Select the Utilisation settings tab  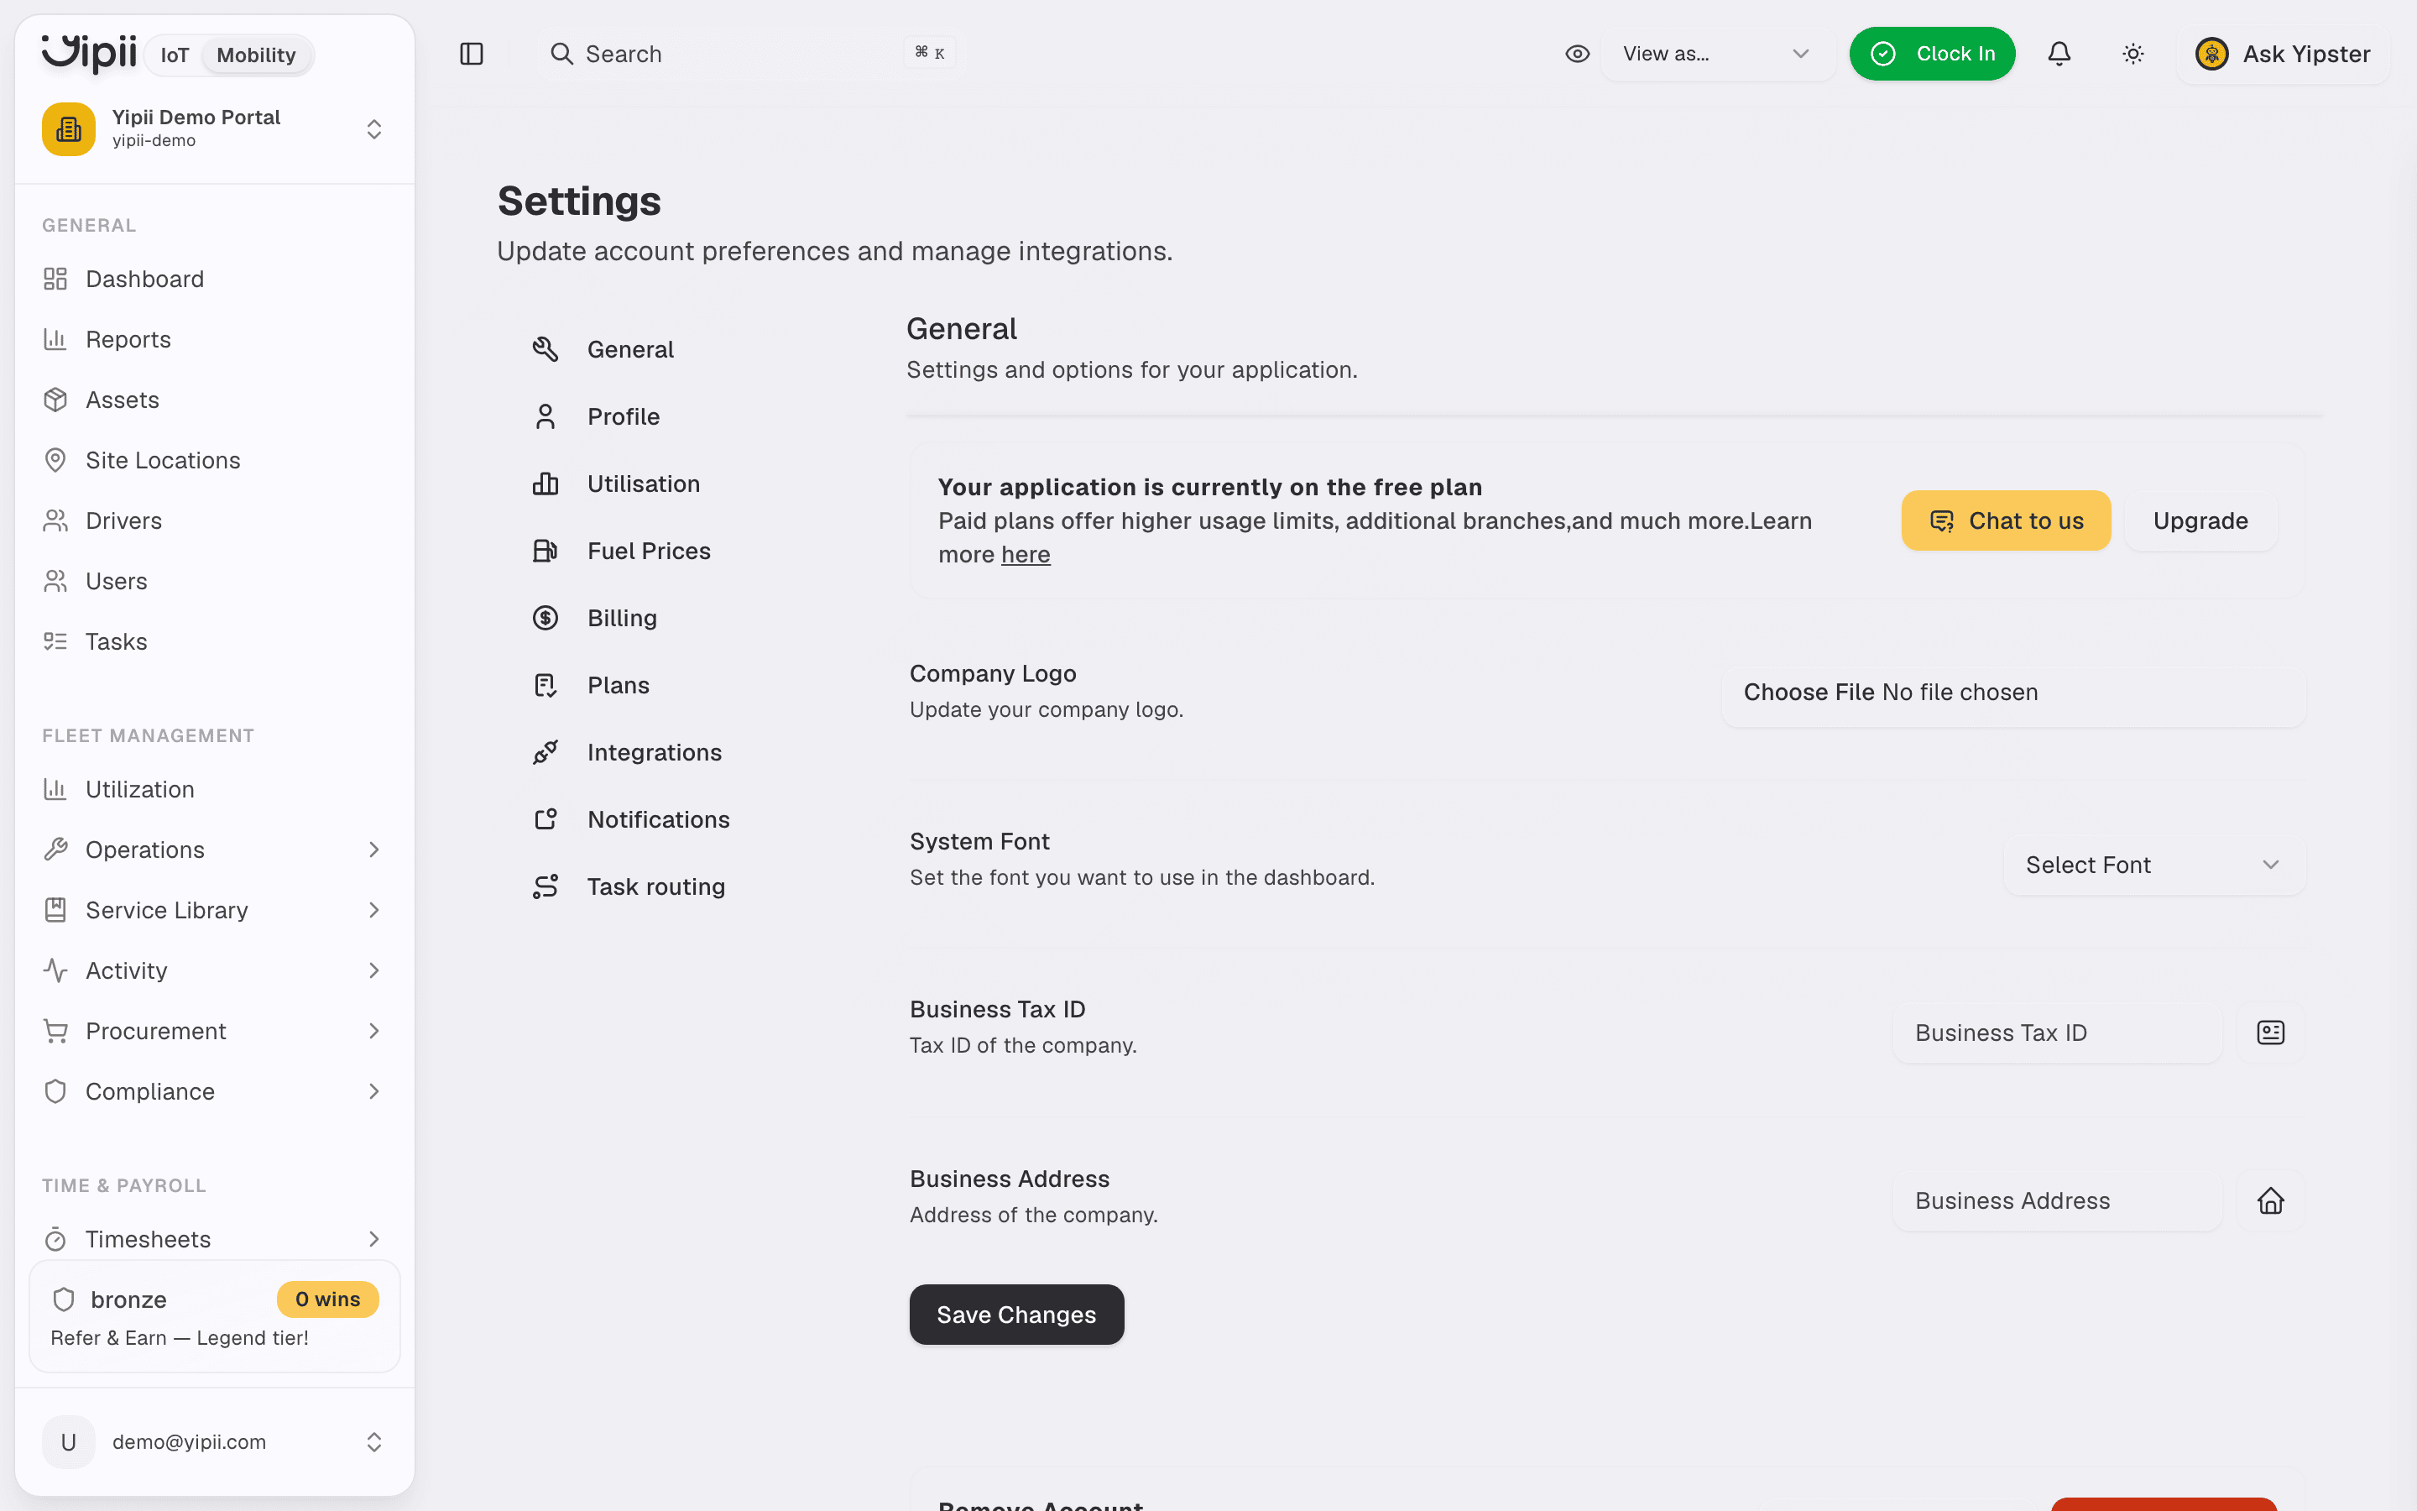643,484
